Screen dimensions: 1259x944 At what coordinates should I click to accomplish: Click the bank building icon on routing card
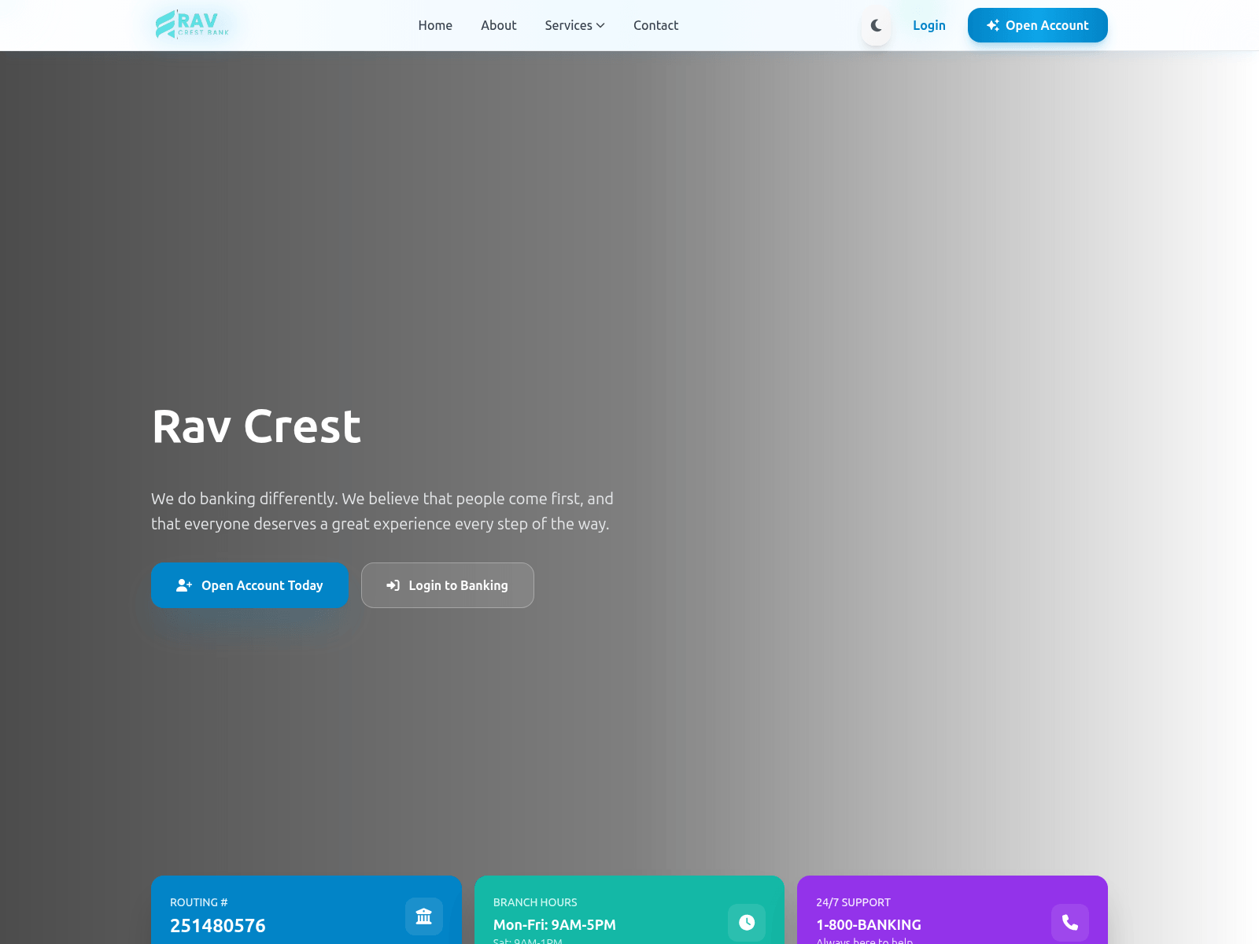[x=423, y=916]
